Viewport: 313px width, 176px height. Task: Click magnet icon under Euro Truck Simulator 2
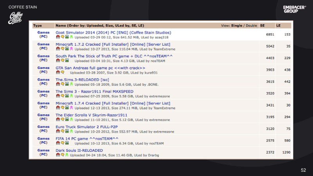(x=58, y=131)
